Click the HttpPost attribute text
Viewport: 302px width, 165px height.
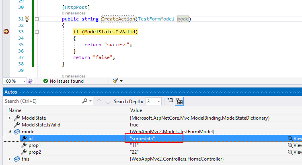[76, 7]
